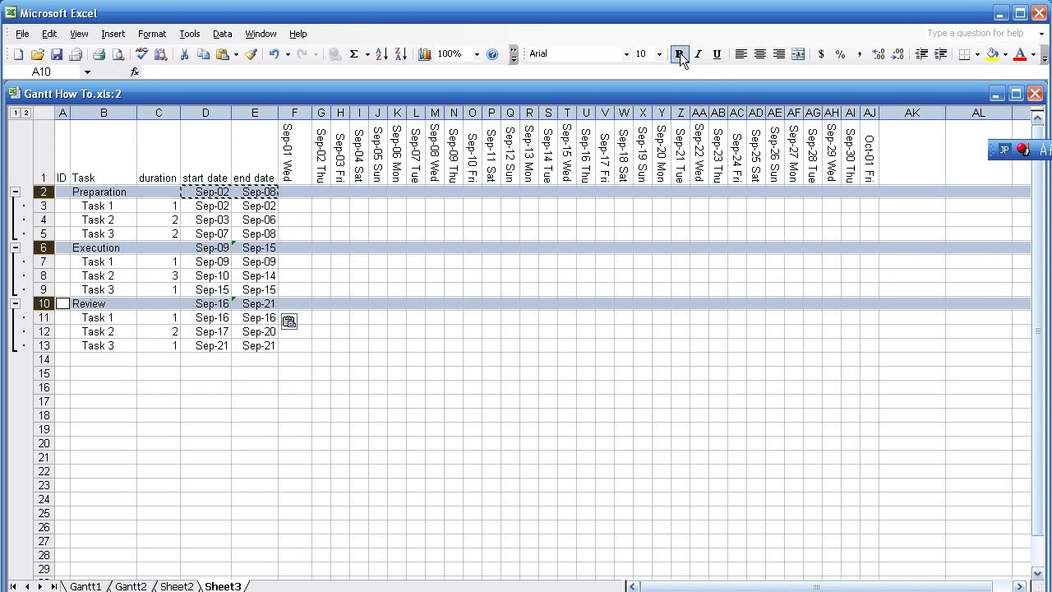Center cell text horizontally

click(x=759, y=54)
